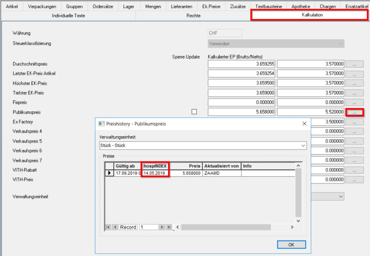Click ellipsis button beside Publikumspreis
Viewport: 370px width, 256px height.
pyautogui.click(x=354, y=112)
